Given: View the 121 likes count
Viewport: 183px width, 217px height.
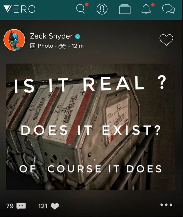Looking at the screenshot, I should coord(43,206).
